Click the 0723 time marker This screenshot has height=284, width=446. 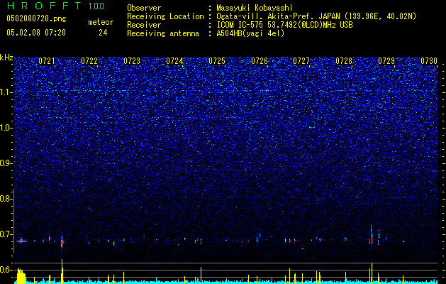click(132, 61)
